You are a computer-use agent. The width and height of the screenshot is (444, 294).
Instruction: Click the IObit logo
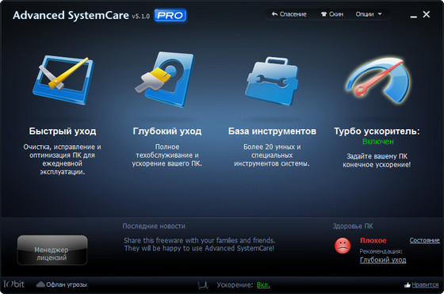click(x=14, y=284)
